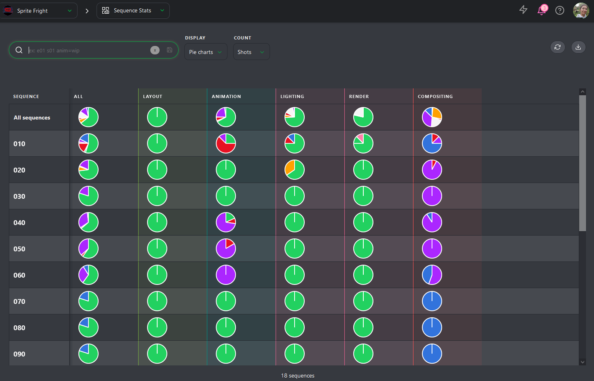The height and width of the screenshot is (381, 594).
Task: Open the Sequence Stats section menu
Action: click(x=133, y=10)
